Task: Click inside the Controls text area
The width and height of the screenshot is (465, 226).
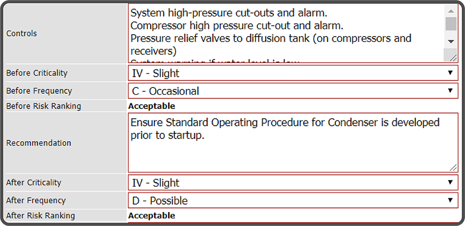Action: coord(286,33)
